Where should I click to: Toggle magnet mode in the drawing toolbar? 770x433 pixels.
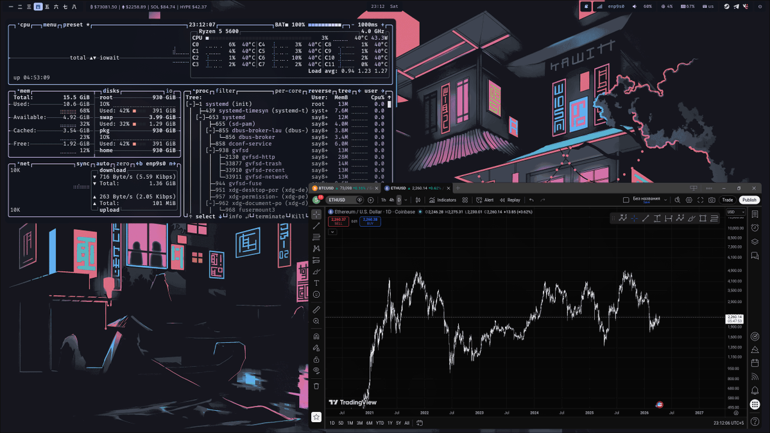(316, 336)
